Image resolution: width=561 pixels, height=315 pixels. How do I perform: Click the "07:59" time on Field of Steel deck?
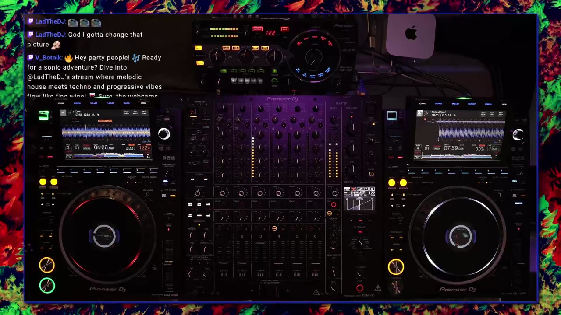coord(451,148)
